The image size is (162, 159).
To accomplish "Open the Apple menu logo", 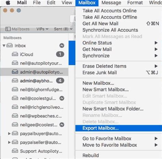I will [x=8, y=2].
